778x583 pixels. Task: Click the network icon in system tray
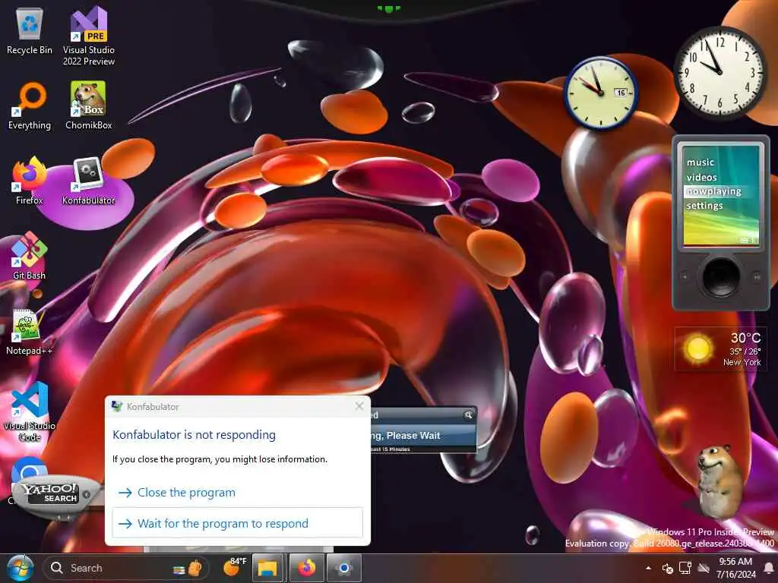(685, 568)
